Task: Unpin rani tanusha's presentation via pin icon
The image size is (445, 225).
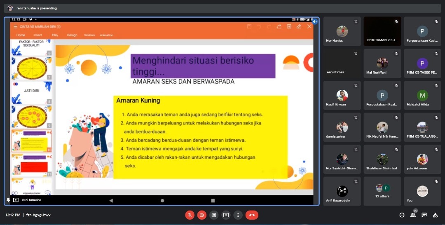Action: 8,200
